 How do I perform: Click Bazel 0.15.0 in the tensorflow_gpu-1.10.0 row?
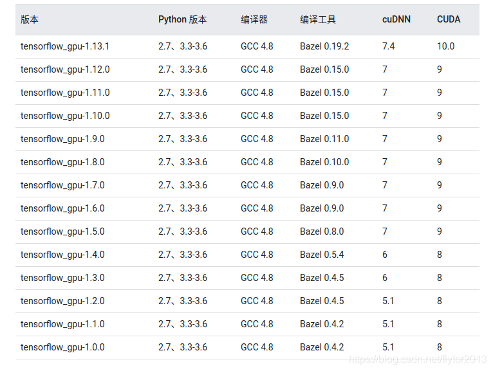[x=324, y=116]
